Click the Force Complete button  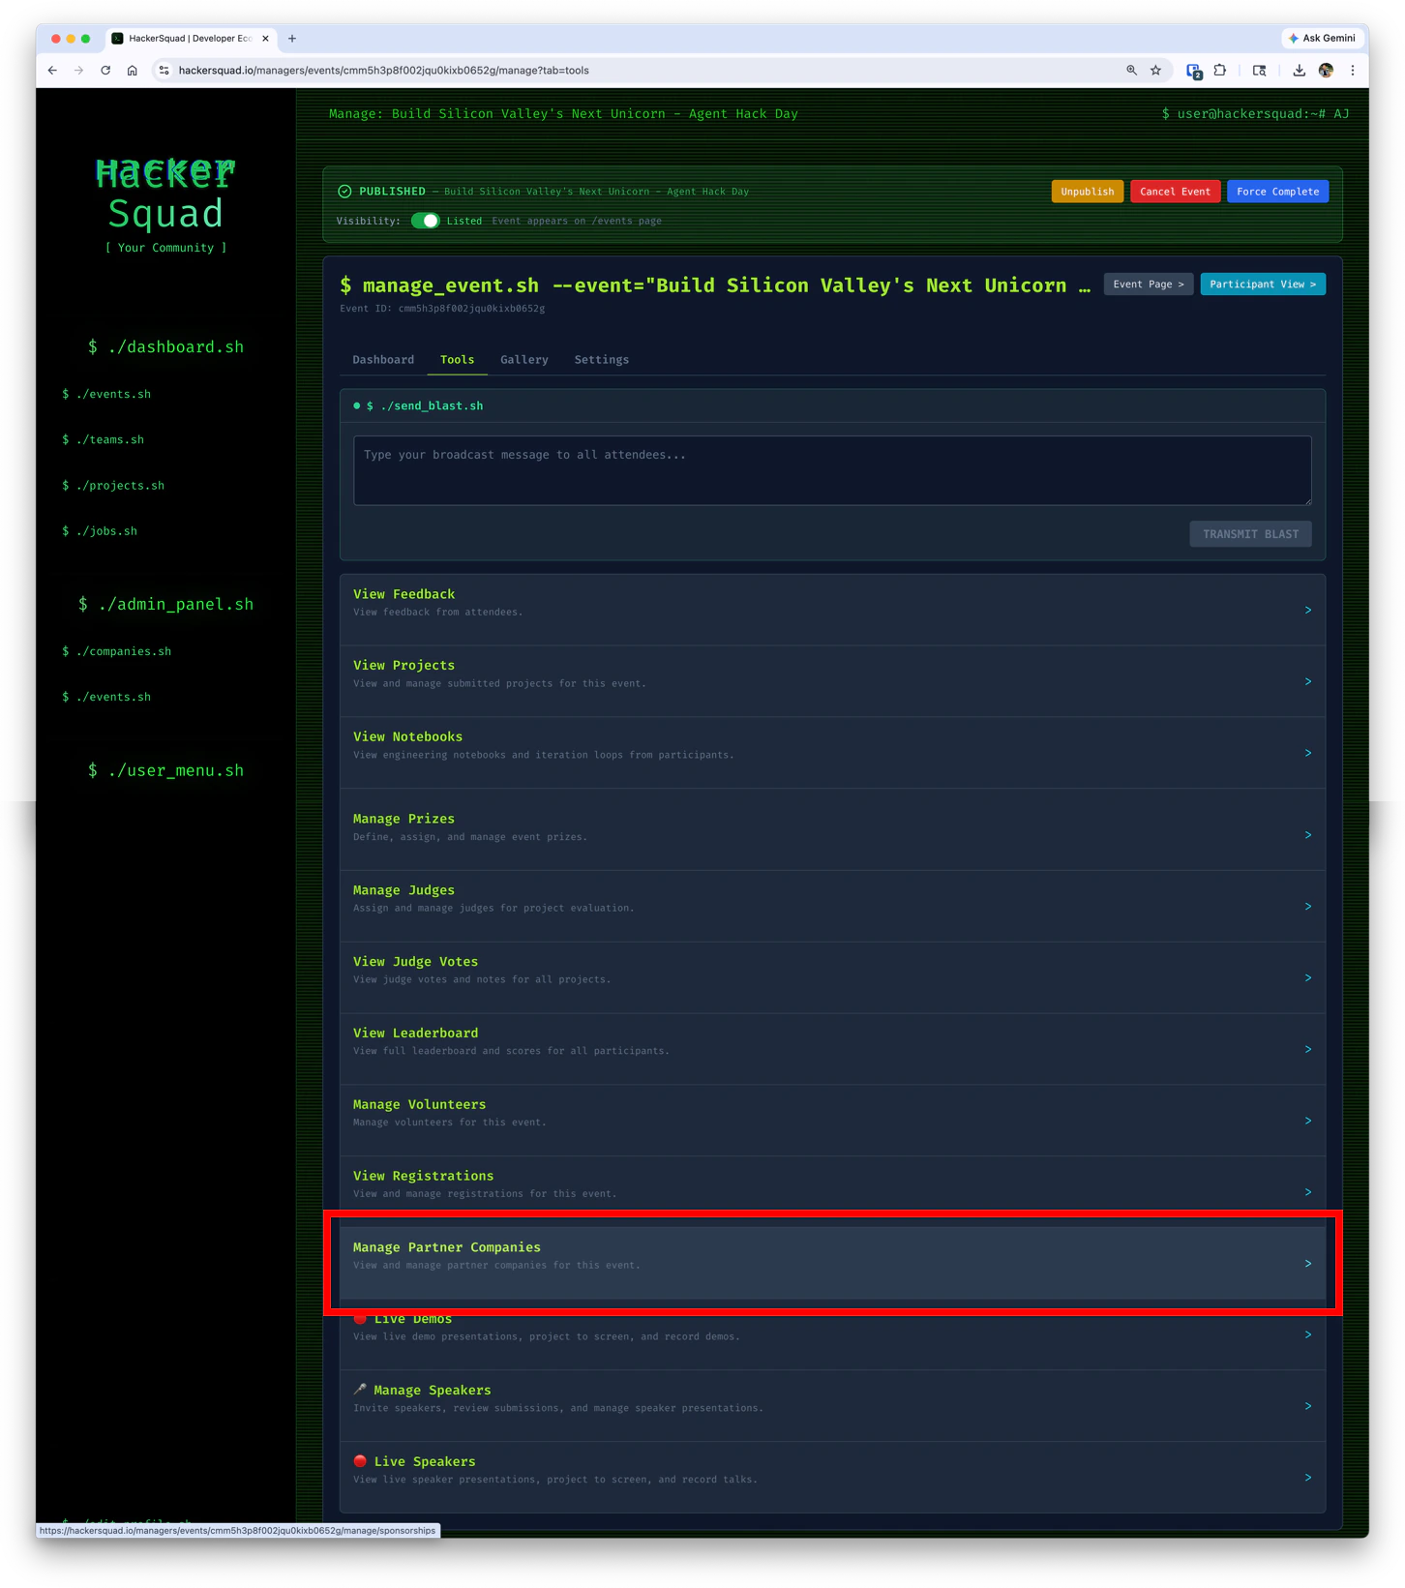[x=1277, y=192]
